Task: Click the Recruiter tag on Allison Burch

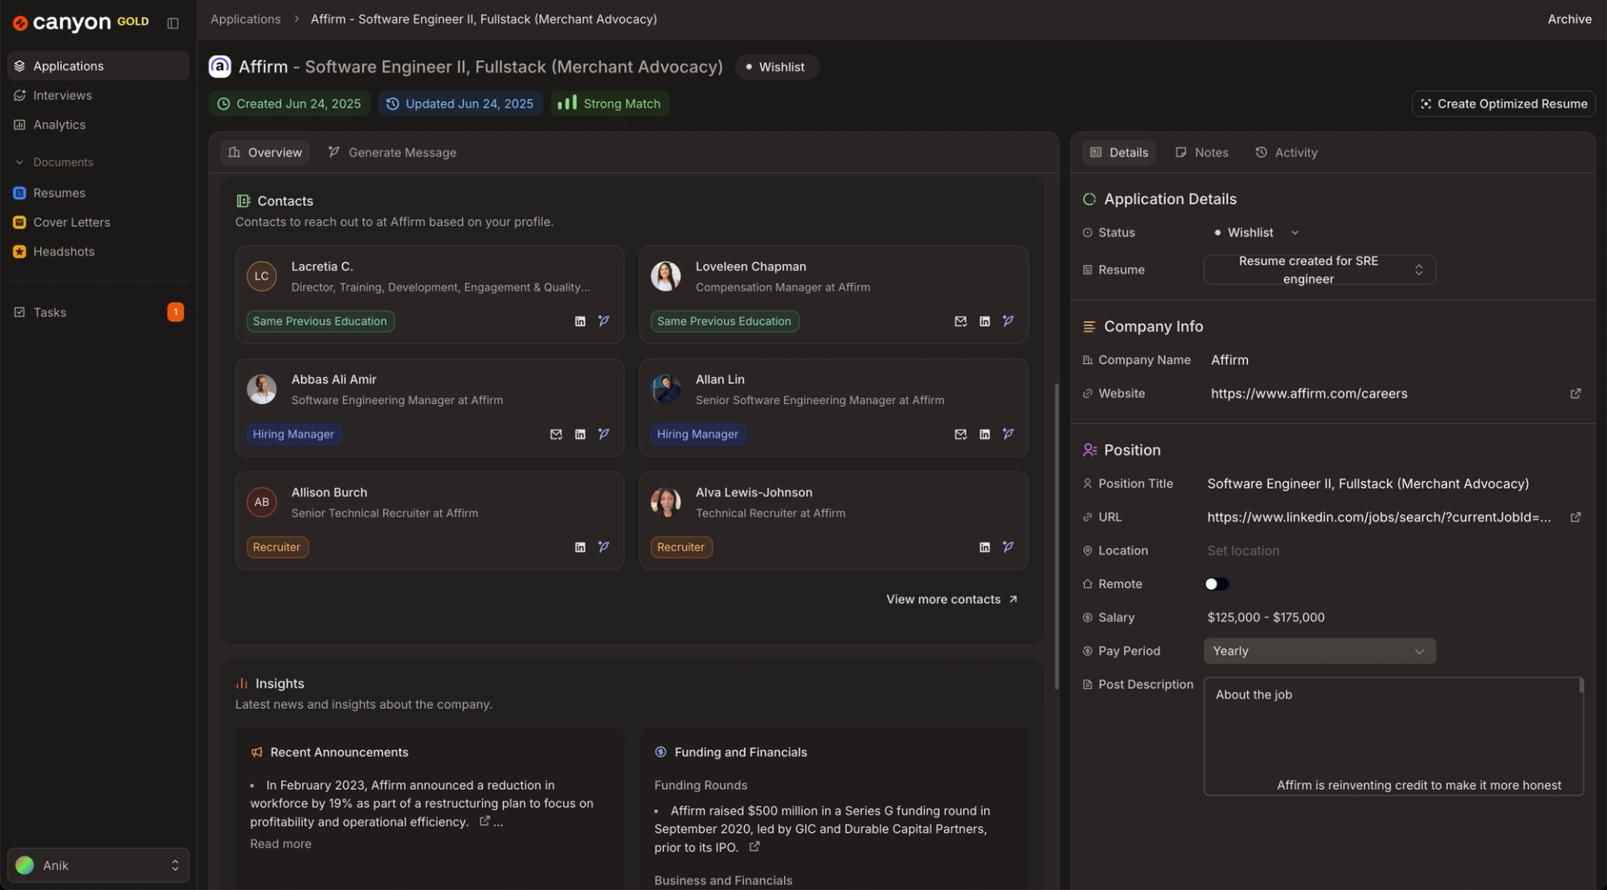Action: (x=277, y=547)
